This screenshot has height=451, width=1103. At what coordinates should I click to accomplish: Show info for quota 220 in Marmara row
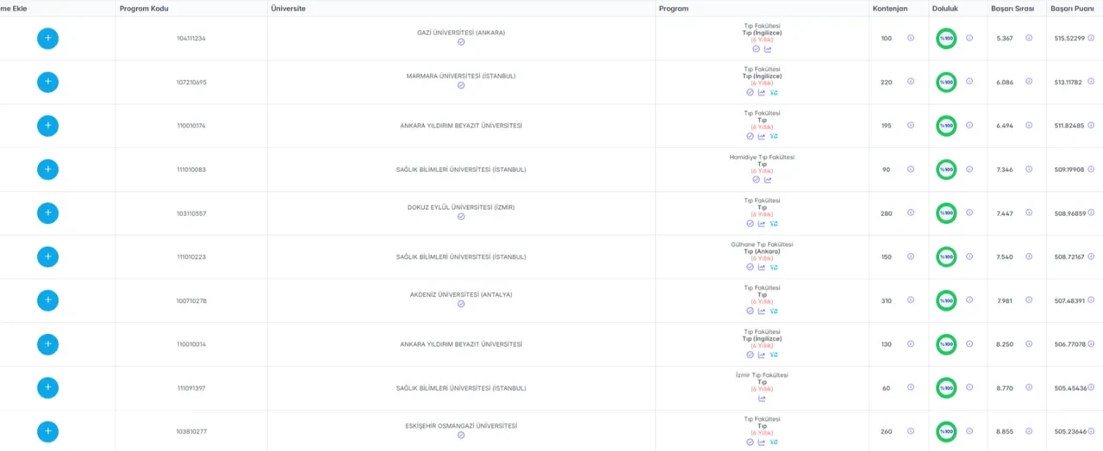pyautogui.click(x=911, y=82)
